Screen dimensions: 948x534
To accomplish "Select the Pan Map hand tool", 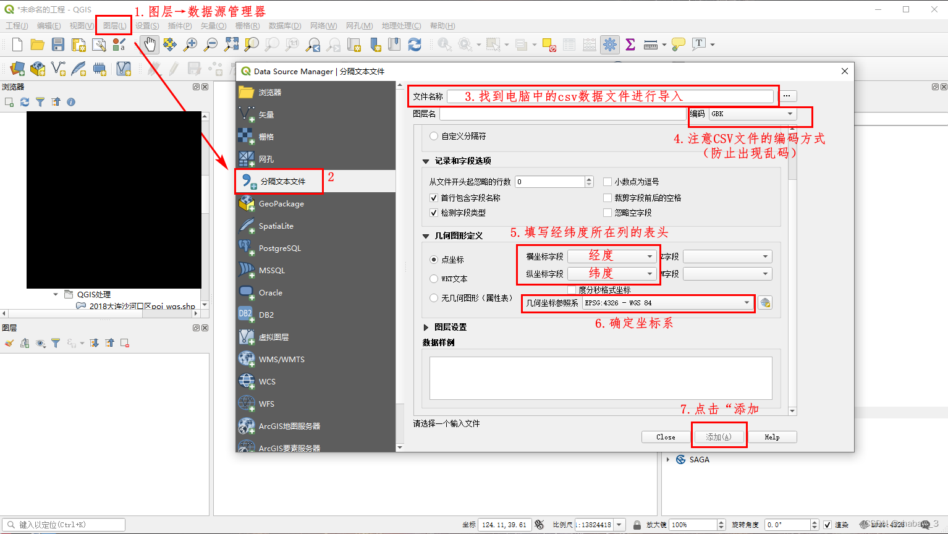I will click(150, 44).
